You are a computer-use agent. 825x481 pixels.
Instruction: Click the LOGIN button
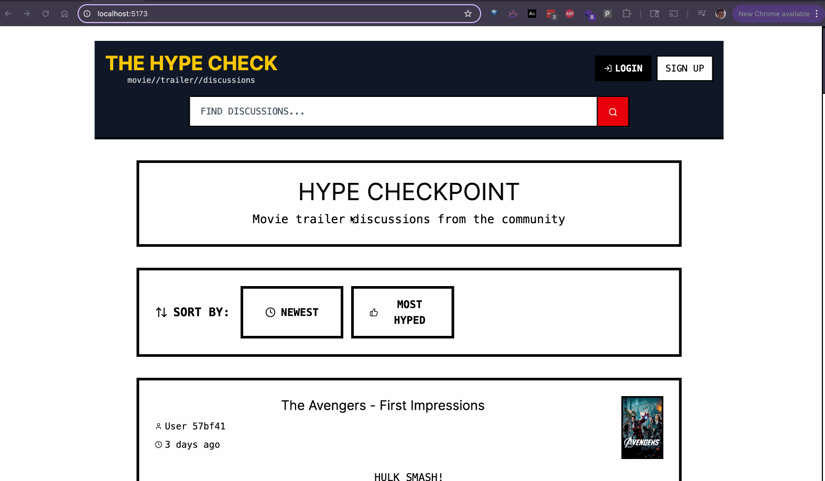tap(623, 68)
